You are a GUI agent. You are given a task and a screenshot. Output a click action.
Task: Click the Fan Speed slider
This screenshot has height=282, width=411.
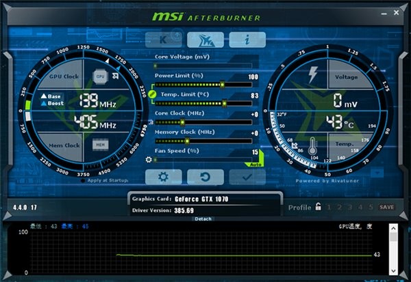203,160
